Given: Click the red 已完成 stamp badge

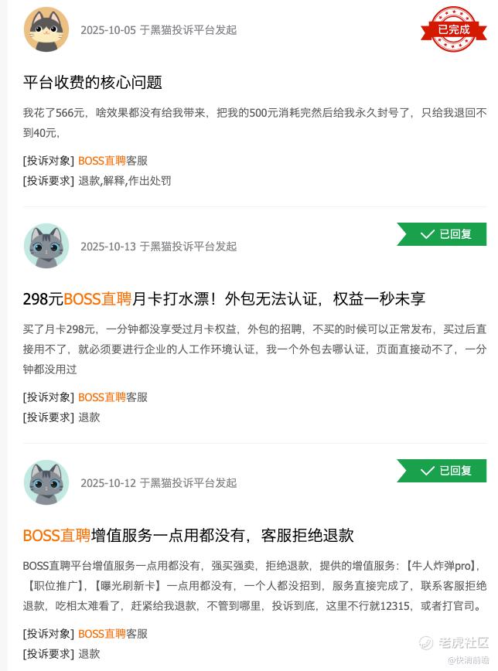Looking at the screenshot, I should point(453,29).
